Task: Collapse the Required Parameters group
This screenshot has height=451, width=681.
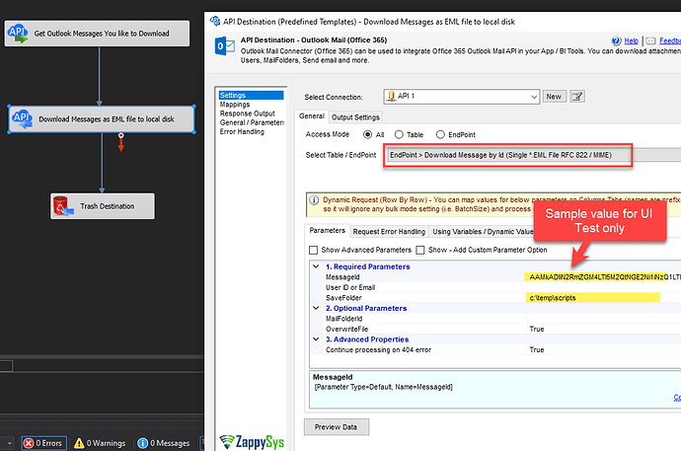Action: [x=316, y=266]
